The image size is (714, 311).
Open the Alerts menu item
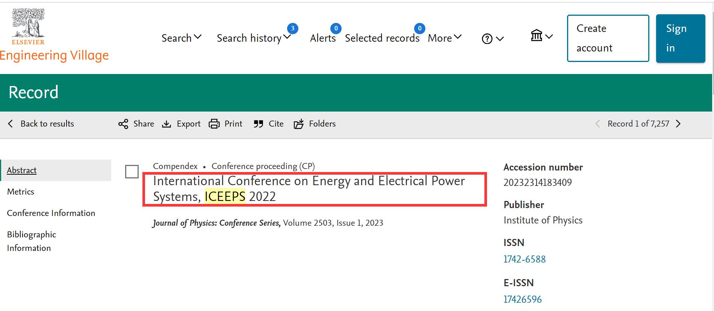tap(323, 38)
